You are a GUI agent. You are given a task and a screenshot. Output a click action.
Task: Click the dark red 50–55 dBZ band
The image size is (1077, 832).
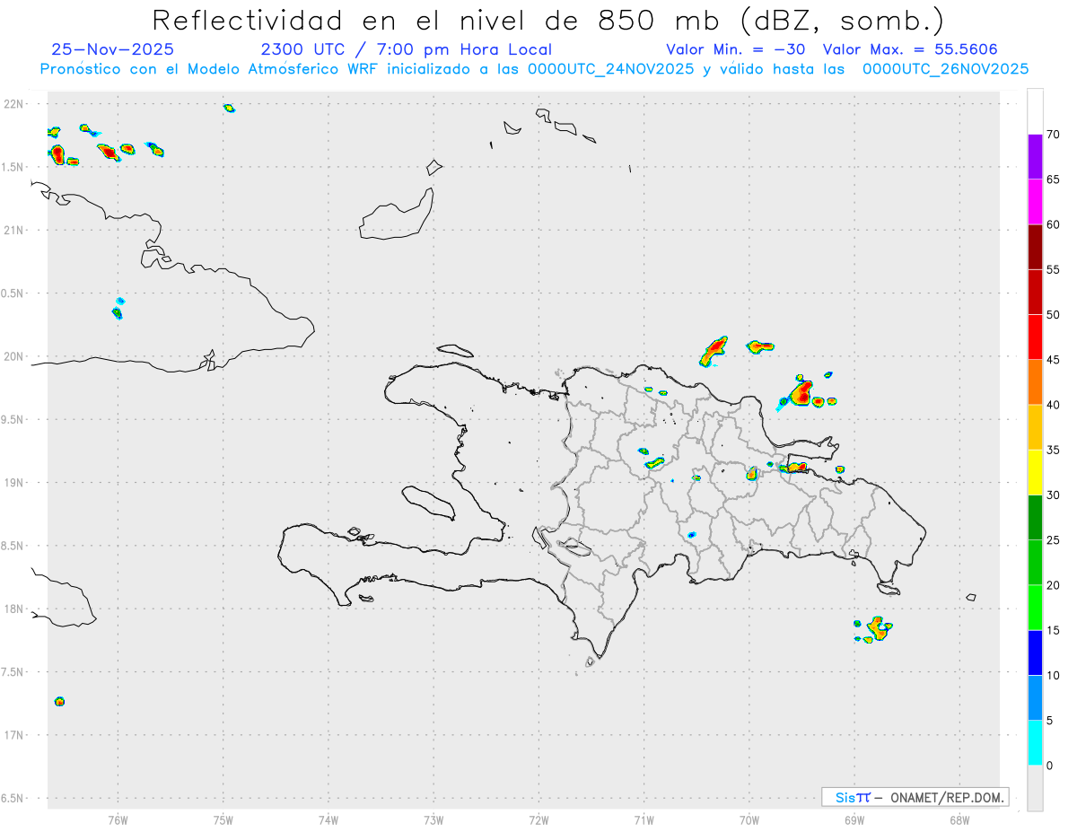tap(1035, 292)
